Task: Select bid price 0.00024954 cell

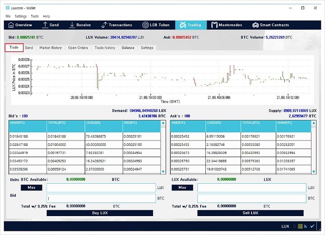Action: click(142, 153)
